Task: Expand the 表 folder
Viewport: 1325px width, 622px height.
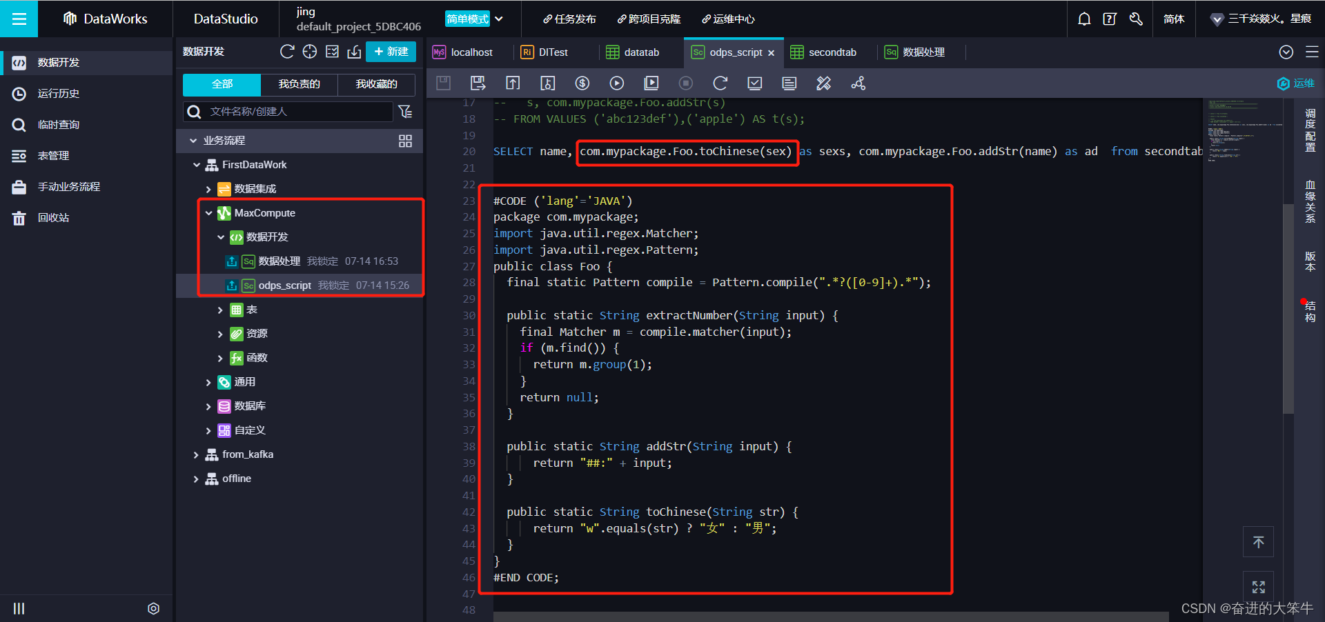Action: pos(220,310)
